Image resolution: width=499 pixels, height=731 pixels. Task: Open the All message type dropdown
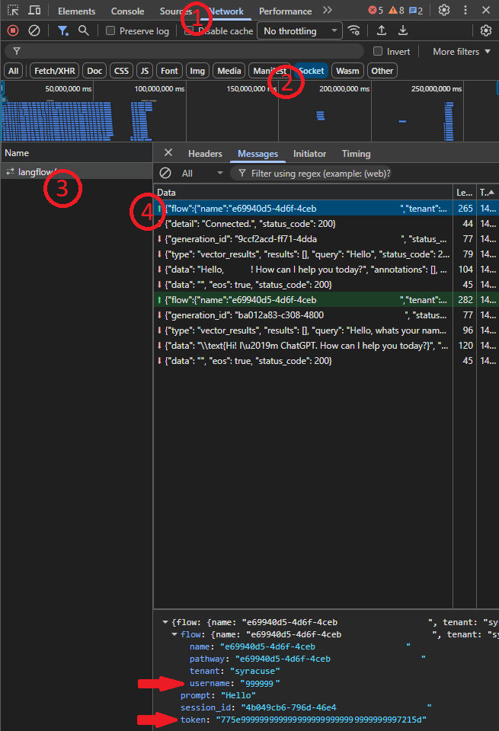point(202,174)
